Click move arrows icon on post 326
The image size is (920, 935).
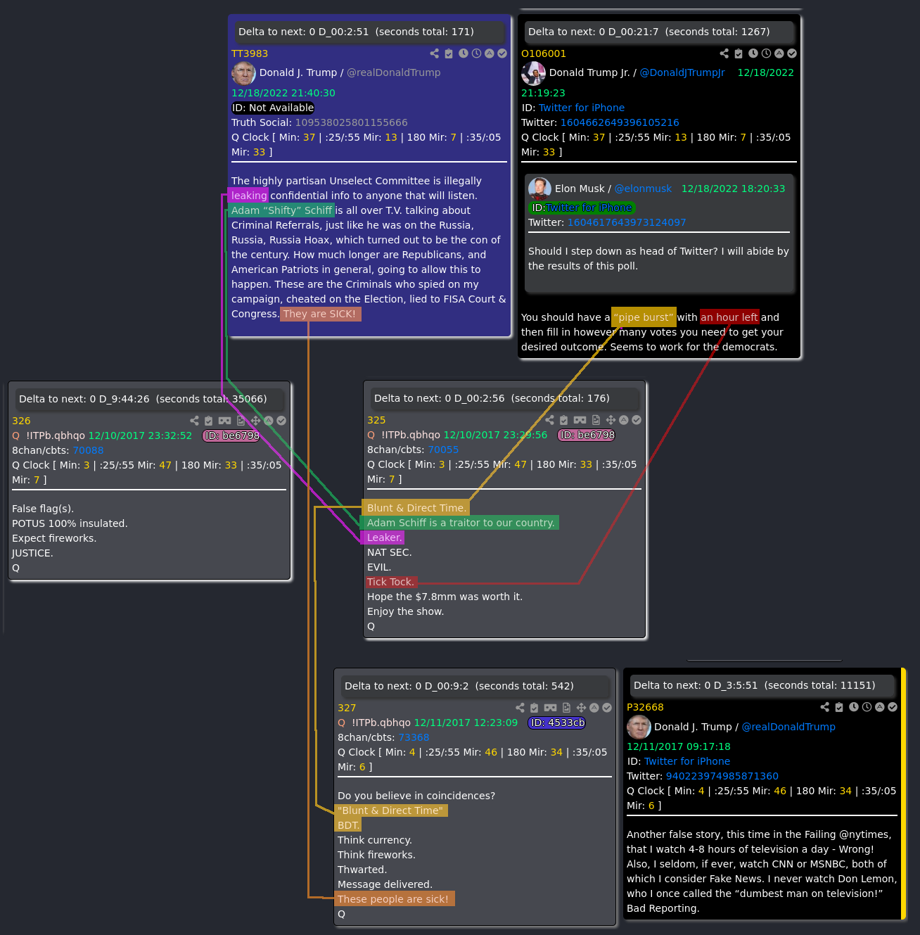click(255, 421)
